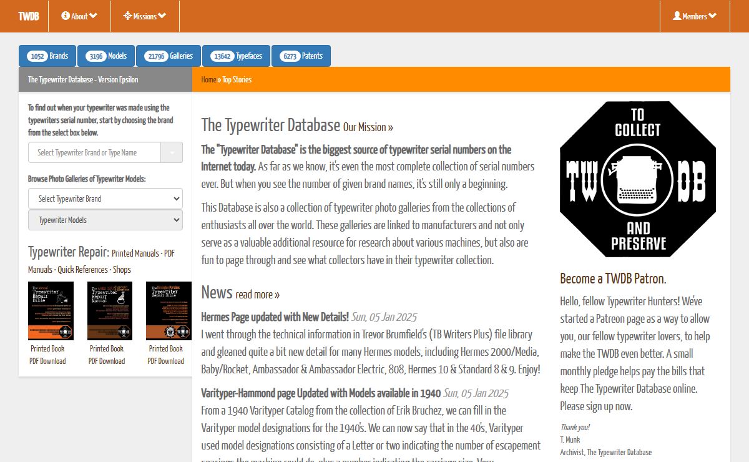Open the Members dropdown menu
This screenshot has height=462, width=749.
(x=695, y=16)
